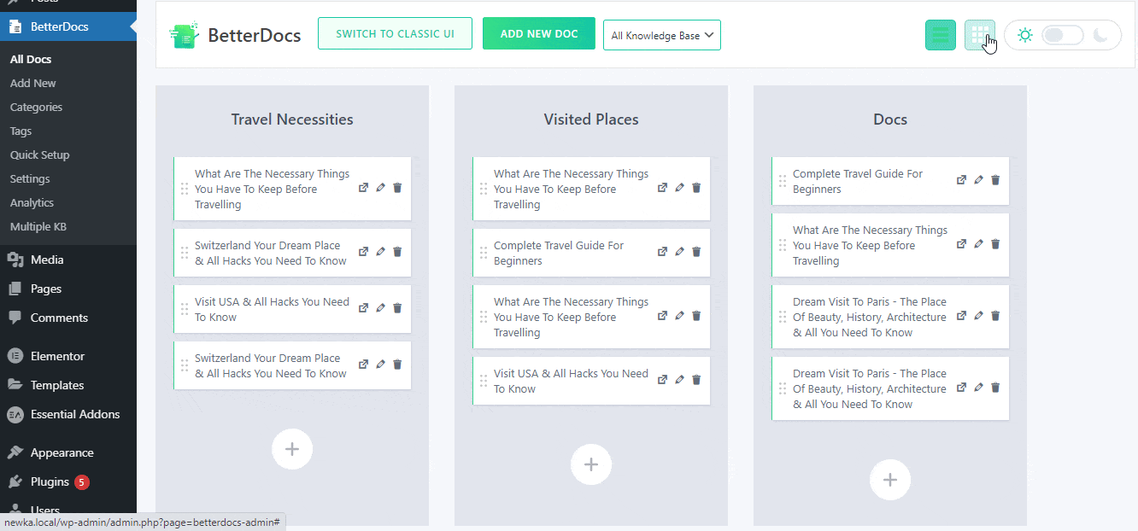Viewport: 1138px width, 531px height.
Task: Open Quick Setup submenu item
Action: 39,155
